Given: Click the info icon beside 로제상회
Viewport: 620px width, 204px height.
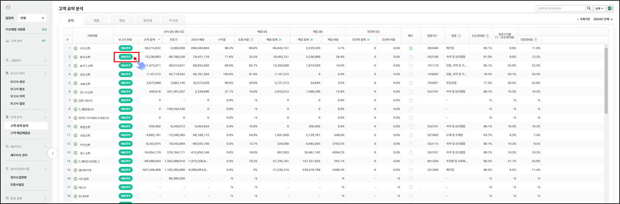Looking at the screenshot, I should [75, 57].
